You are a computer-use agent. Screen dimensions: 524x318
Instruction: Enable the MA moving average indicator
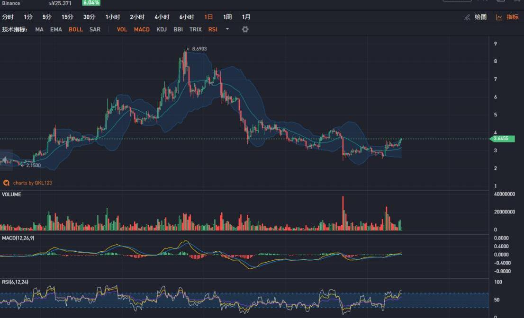point(39,29)
